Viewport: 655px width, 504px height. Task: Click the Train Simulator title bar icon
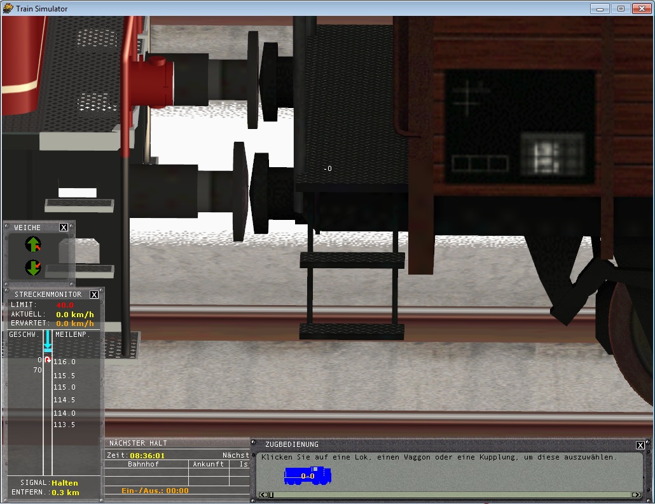[8, 8]
